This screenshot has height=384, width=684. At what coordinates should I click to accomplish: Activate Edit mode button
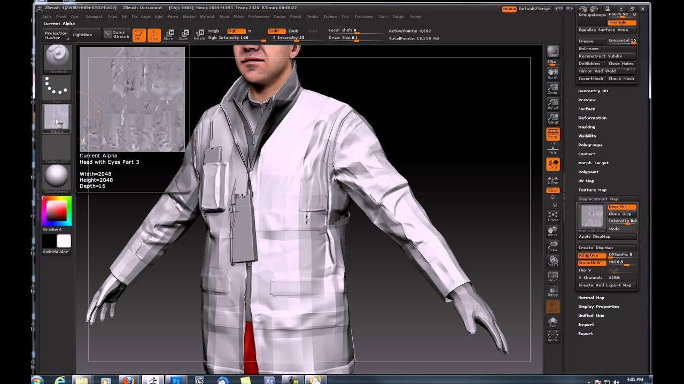[138, 35]
